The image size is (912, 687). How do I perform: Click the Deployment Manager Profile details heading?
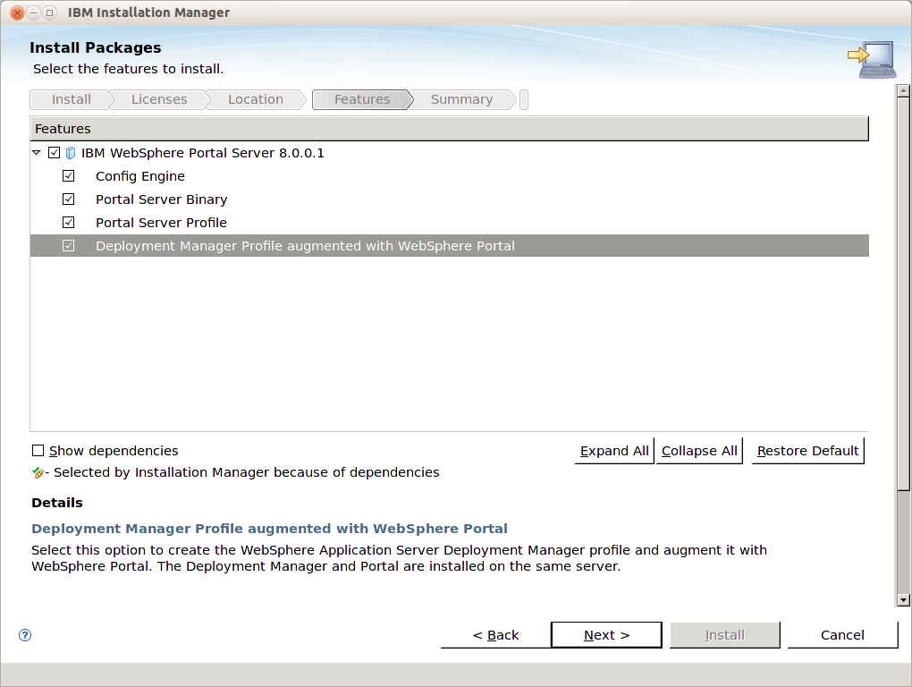tap(269, 528)
